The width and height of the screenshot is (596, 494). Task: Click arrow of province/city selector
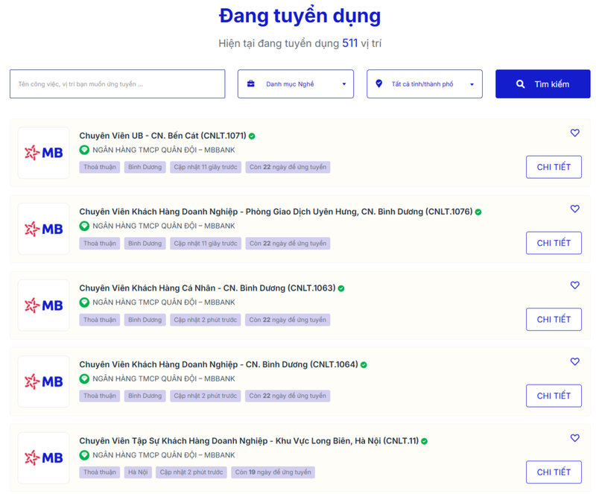tap(472, 84)
